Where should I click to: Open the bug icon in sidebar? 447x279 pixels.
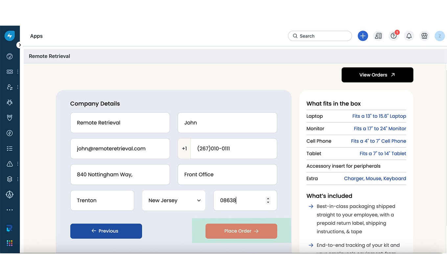(x=10, y=102)
